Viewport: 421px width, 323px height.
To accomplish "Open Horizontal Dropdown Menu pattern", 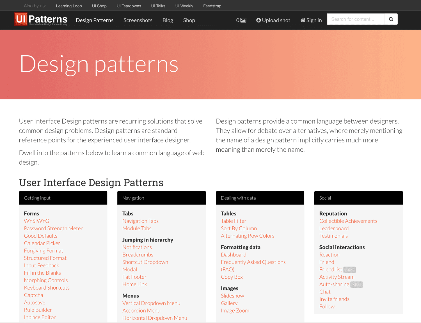I will (155, 318).
